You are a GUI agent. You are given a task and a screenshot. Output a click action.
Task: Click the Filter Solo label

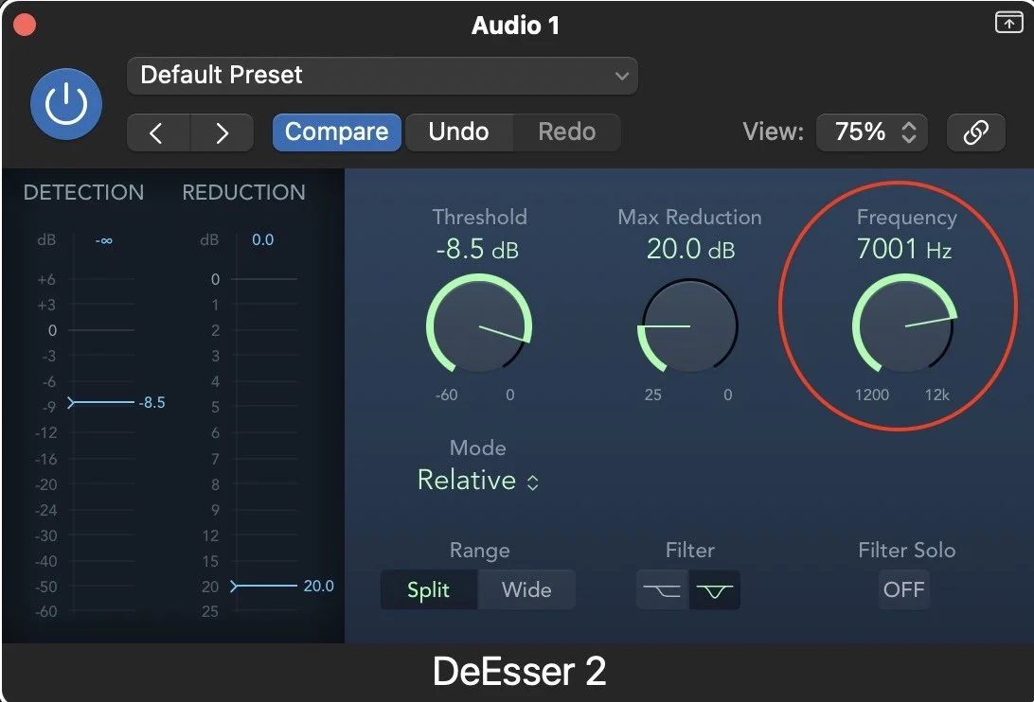907,550
